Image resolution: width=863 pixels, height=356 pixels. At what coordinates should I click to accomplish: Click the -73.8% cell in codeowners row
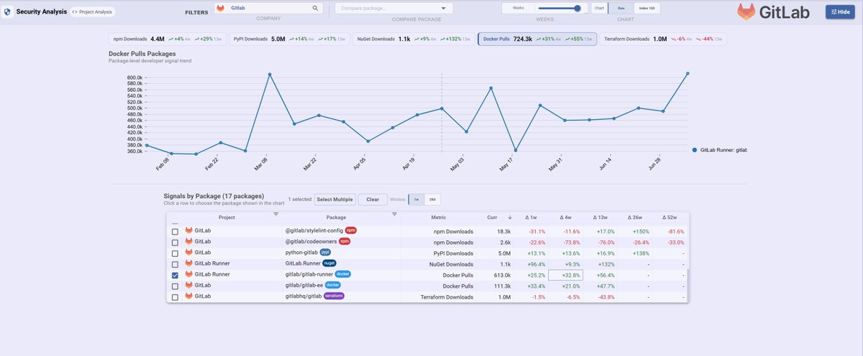[571, 242]
